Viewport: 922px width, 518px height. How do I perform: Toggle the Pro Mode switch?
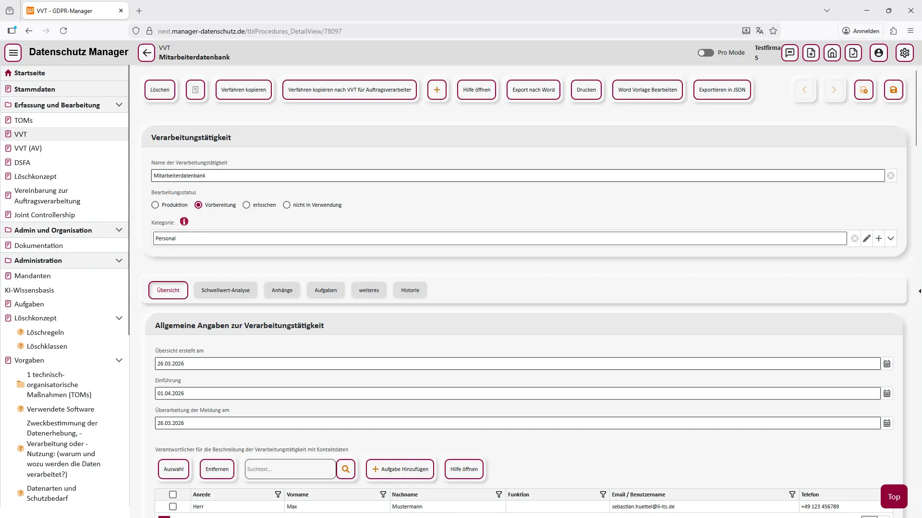coord(705,53)
